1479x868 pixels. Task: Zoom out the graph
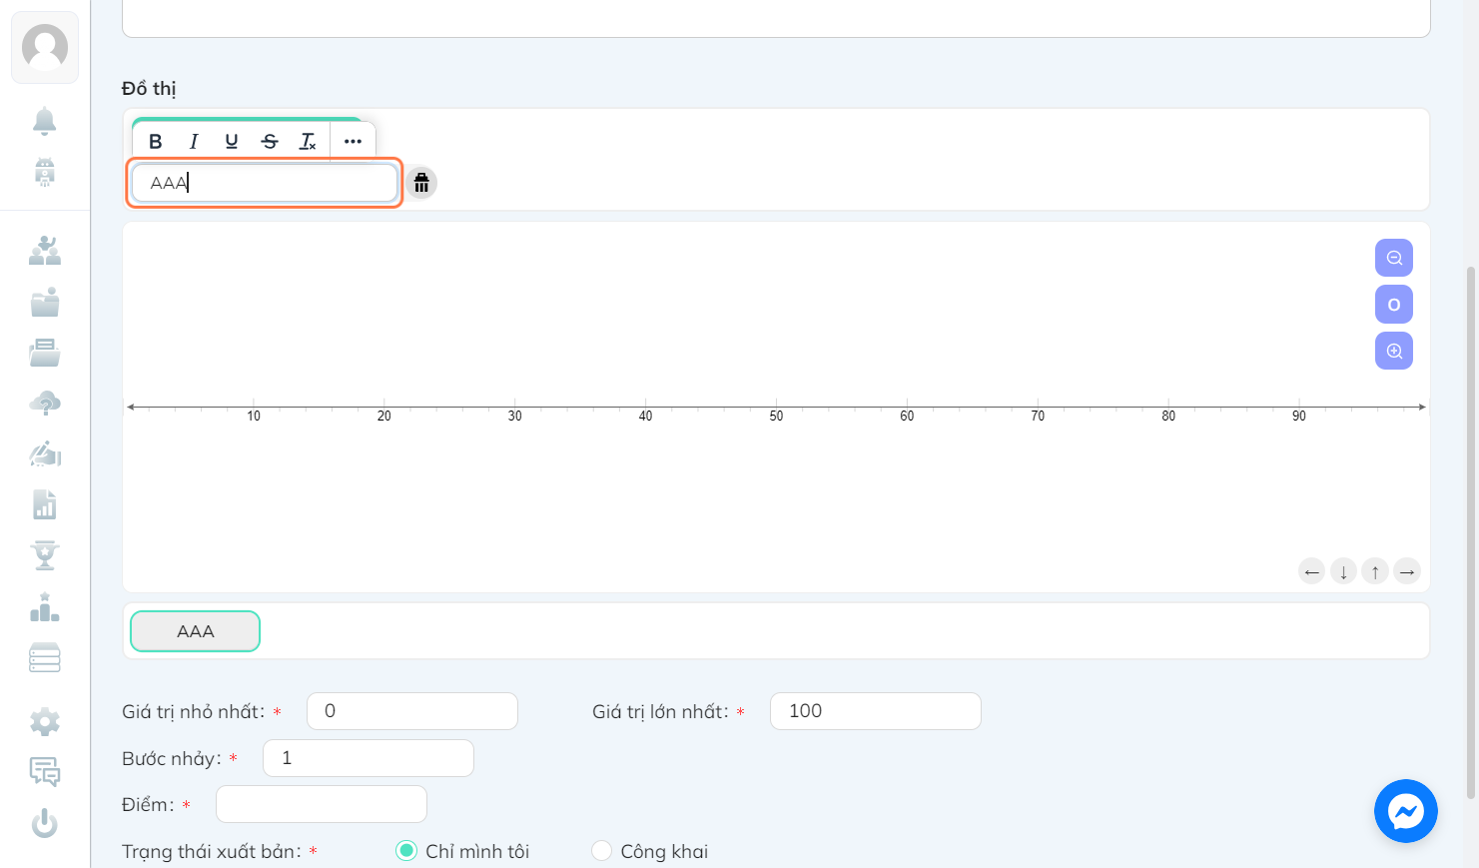click(1394, 258)
